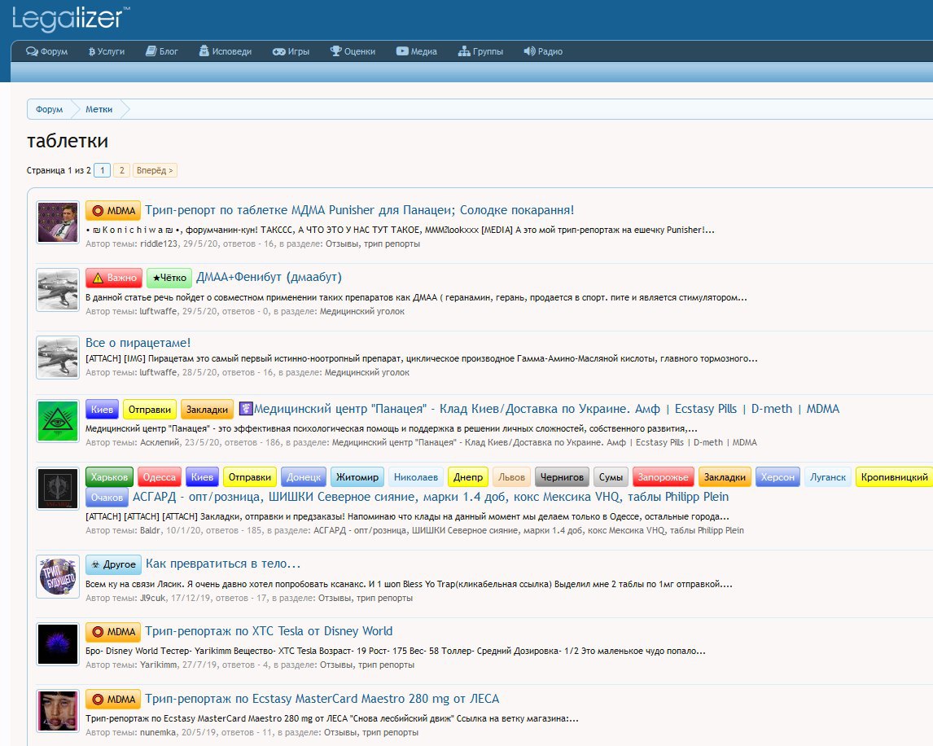The image size is (933, 746).
Task: Click the Форум breadcrumb
Action: (x=49, y=110)
